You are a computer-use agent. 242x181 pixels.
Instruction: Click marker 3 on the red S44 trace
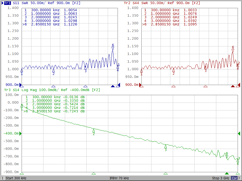coord(206,68)
